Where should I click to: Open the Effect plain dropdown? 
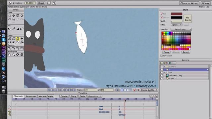[177, 25]
